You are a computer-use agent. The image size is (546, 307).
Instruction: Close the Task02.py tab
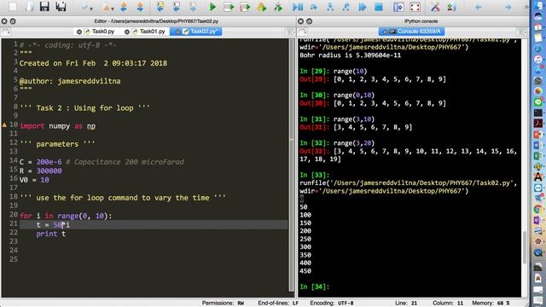click(x=177, y=32)
